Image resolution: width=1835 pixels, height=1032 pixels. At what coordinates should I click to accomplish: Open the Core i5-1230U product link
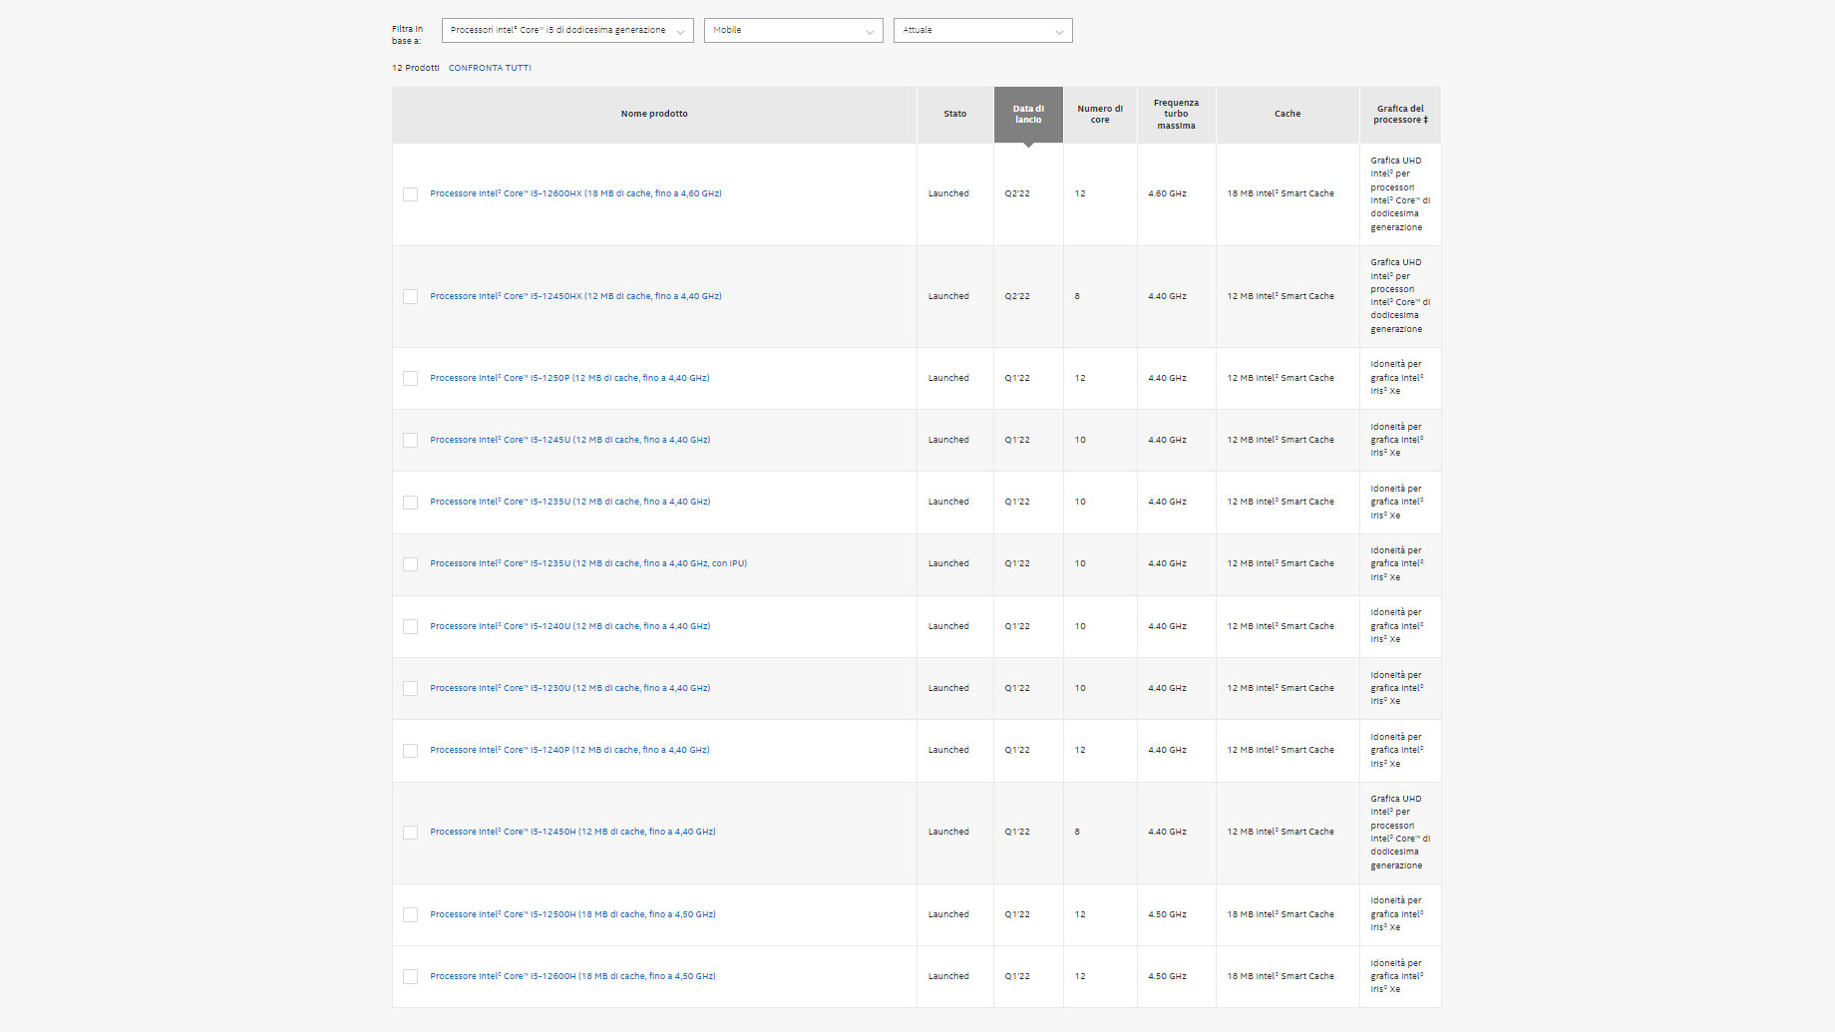point(569,688)
